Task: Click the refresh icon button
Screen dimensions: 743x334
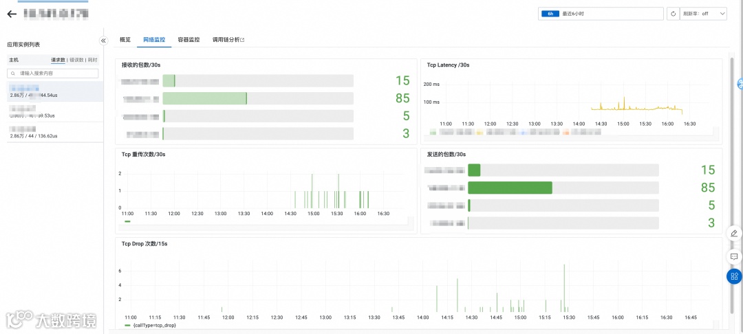Action: click(673, 14)
